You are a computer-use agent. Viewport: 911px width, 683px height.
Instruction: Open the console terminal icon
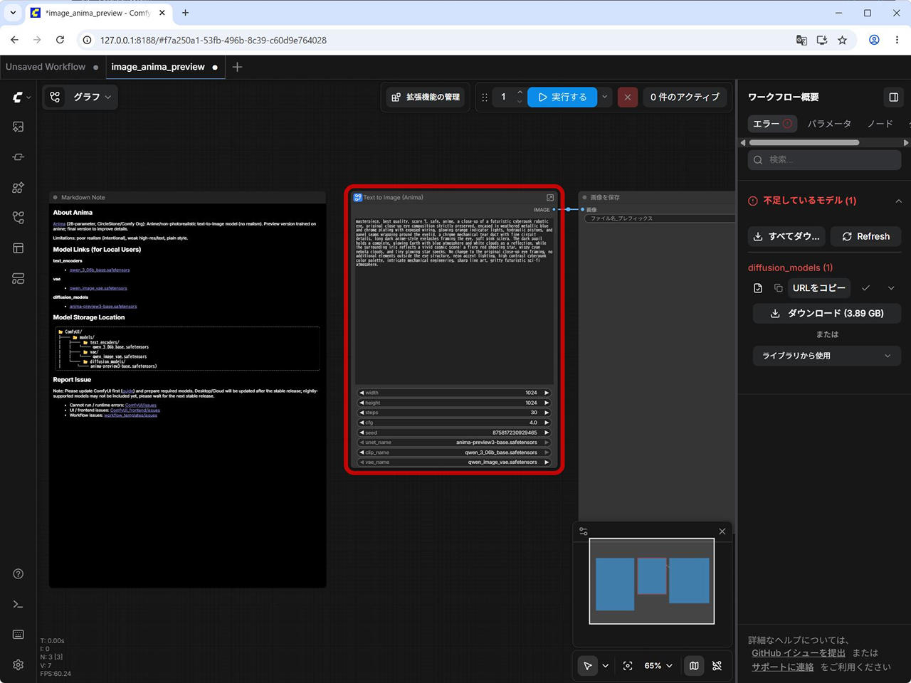[x=19, y=604]
